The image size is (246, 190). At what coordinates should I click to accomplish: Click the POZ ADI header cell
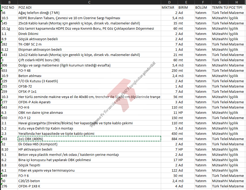point(89,7)
